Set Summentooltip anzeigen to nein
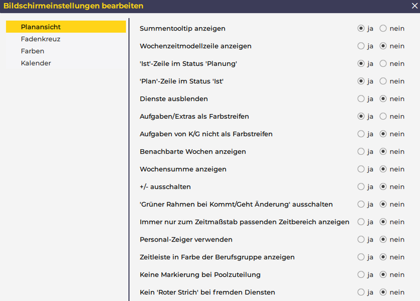Image resolution: width=420 pixels, height=301 pixels. pyautogui.click(x=383, y=28)
